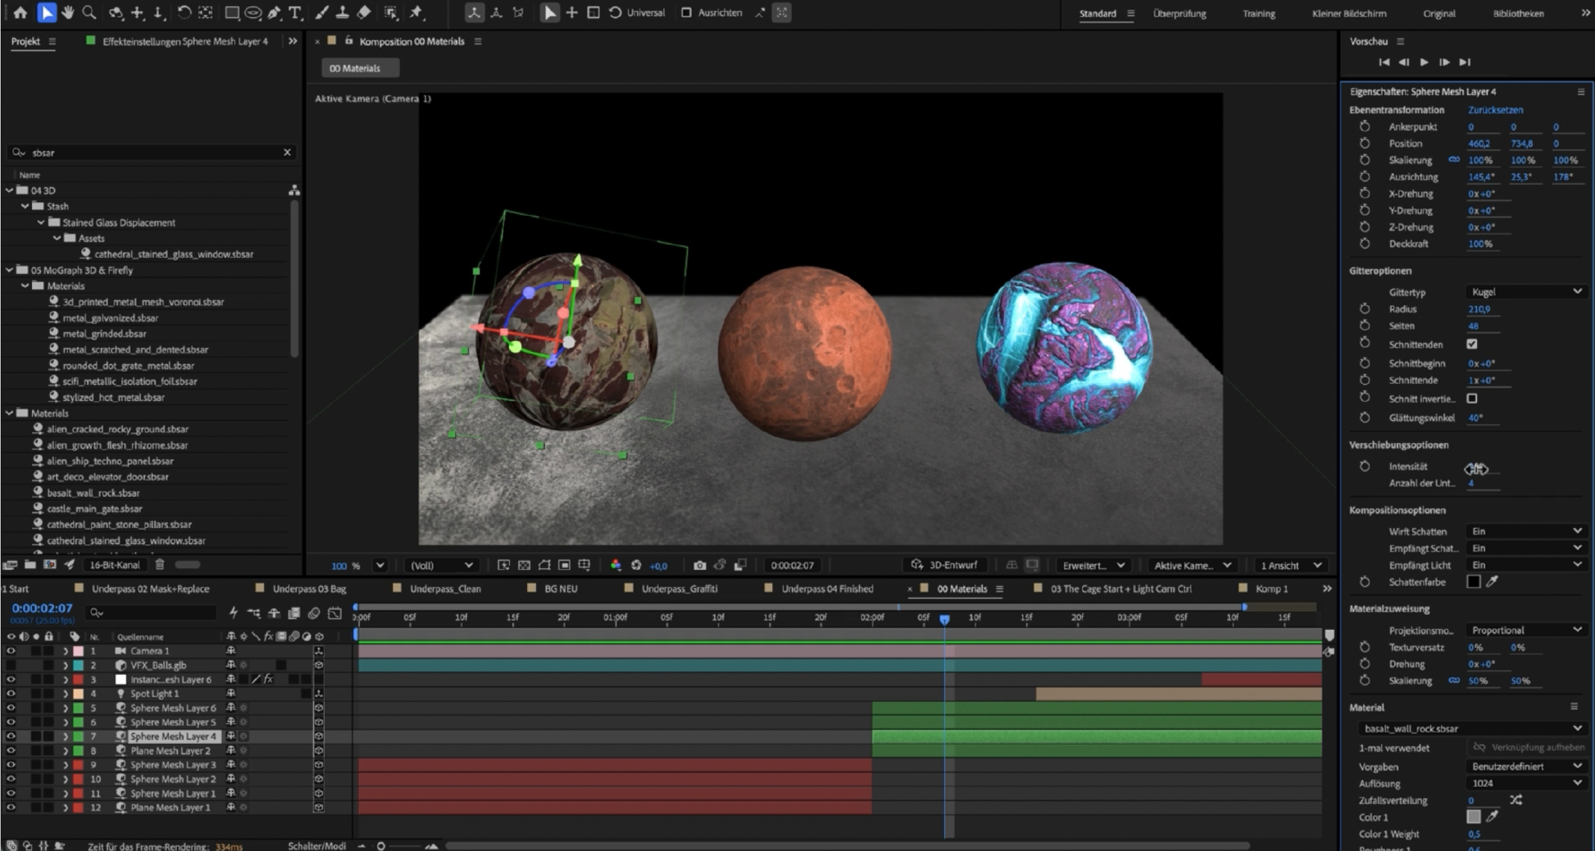Screen dimensions: 1595x851
Task: Click the Radius stopwatch icon
Action: tap(1364, 309)
